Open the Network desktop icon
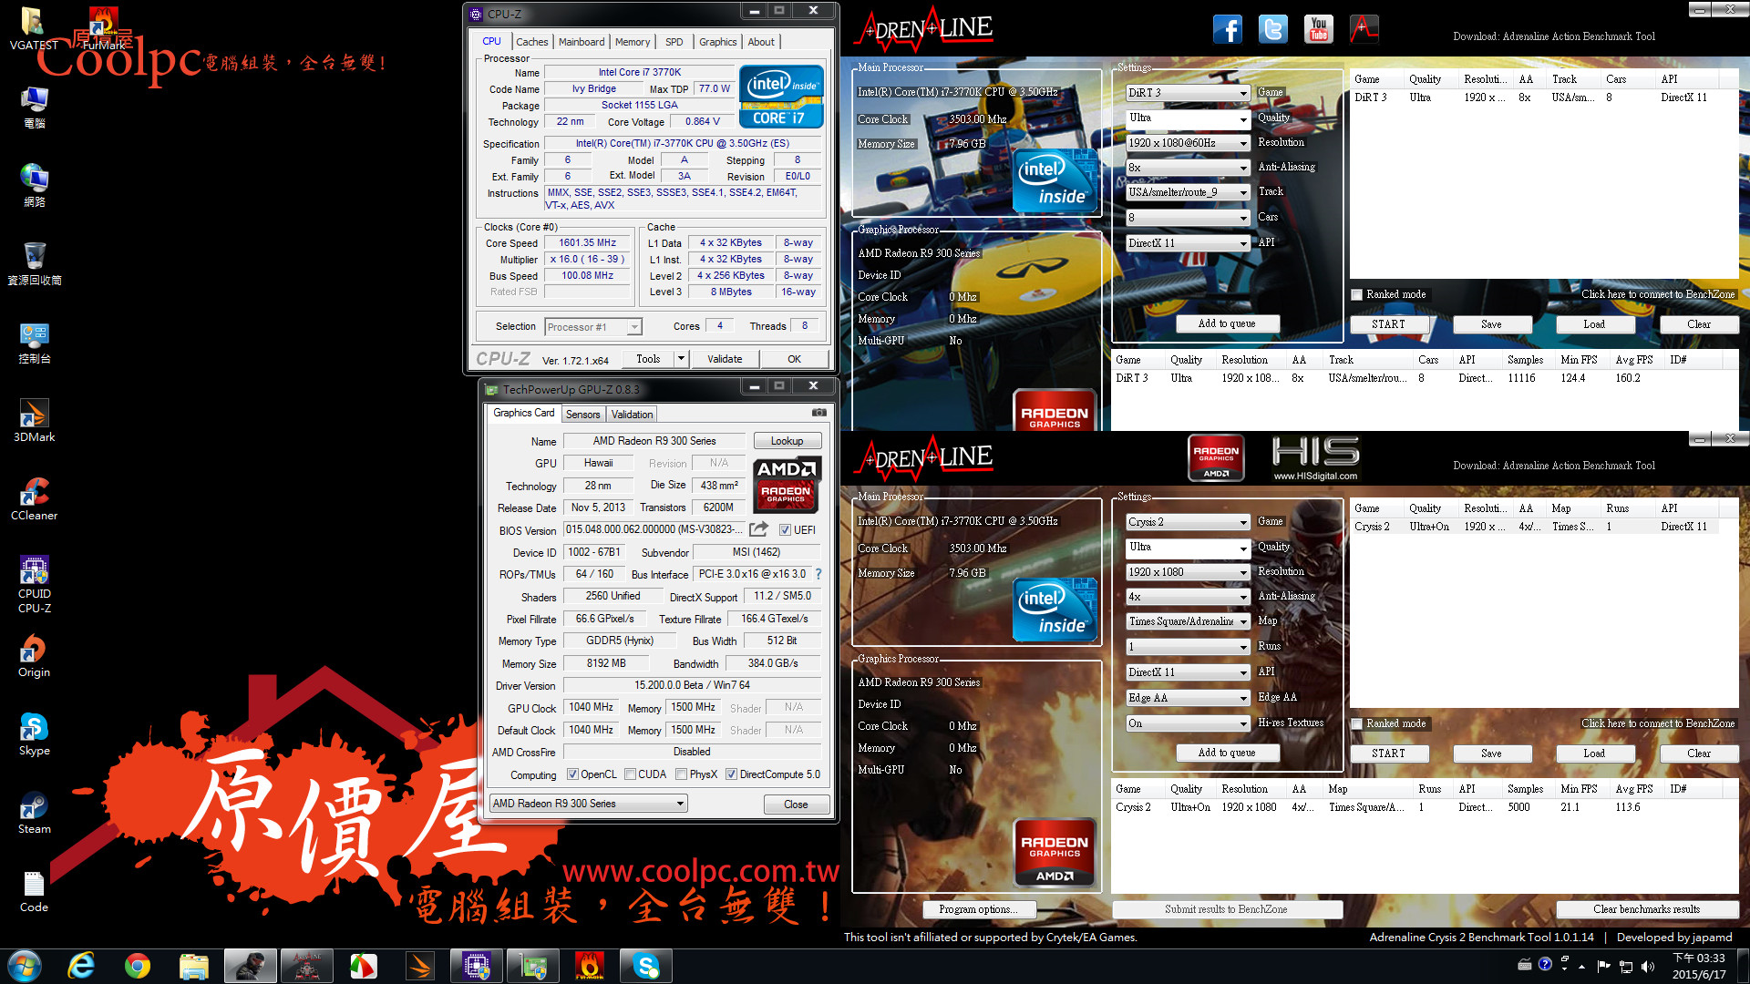This screenshot has height=984, width=1750. [34, 186]
